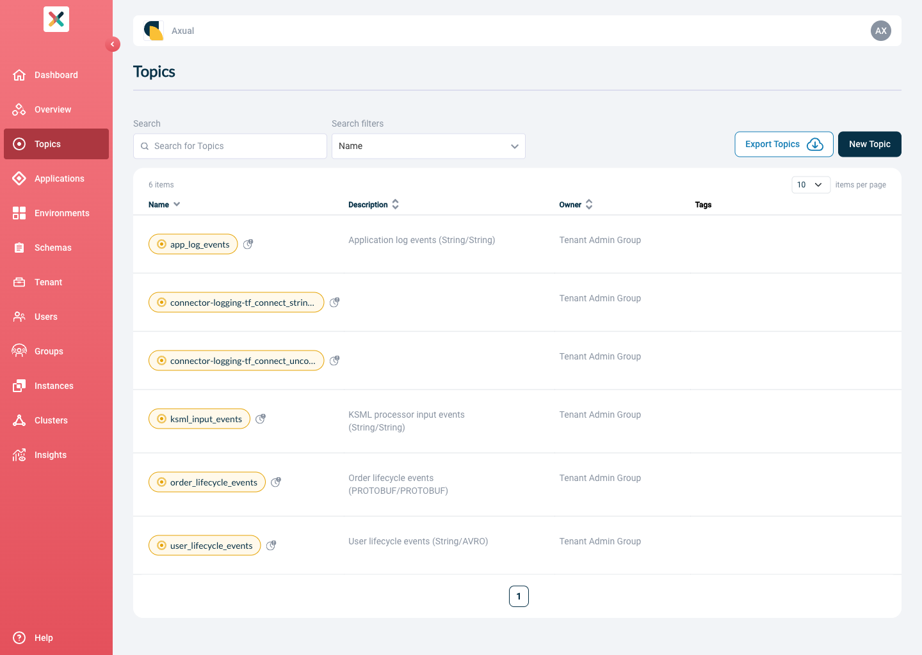The height and width of the screenshot is (655, 922).
Task: Open the Groups page
Action: pyautogui.click(x=56, y=351)
